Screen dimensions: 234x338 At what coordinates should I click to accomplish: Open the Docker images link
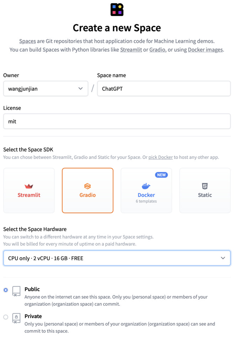click(x=205, y=50)
